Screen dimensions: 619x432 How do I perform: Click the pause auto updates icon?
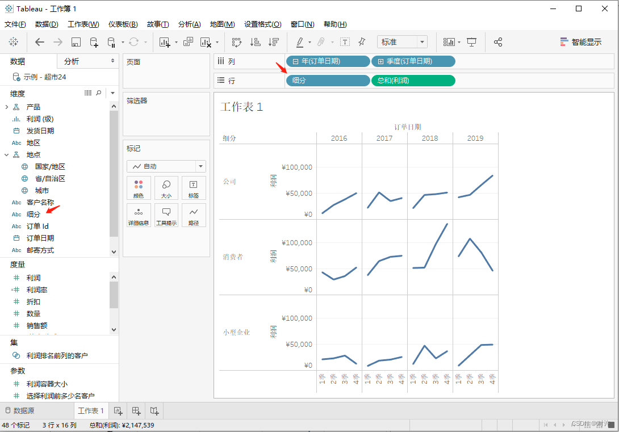point(111,42)
